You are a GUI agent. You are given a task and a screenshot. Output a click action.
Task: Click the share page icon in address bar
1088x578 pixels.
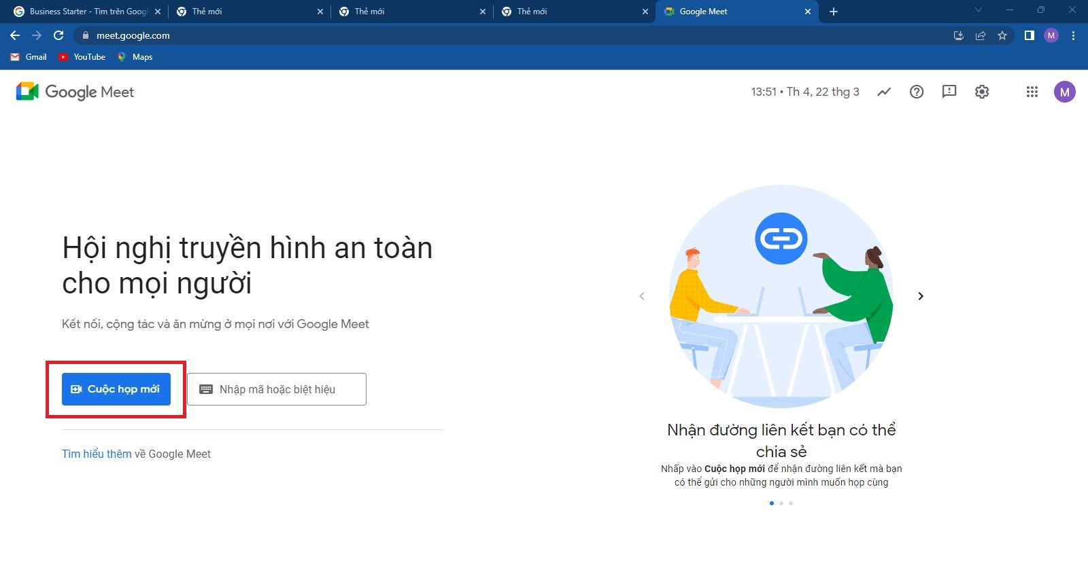981,35
